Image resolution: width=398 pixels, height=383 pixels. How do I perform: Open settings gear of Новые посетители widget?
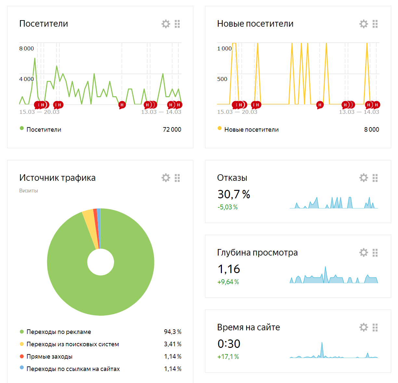tap(364, 24)
